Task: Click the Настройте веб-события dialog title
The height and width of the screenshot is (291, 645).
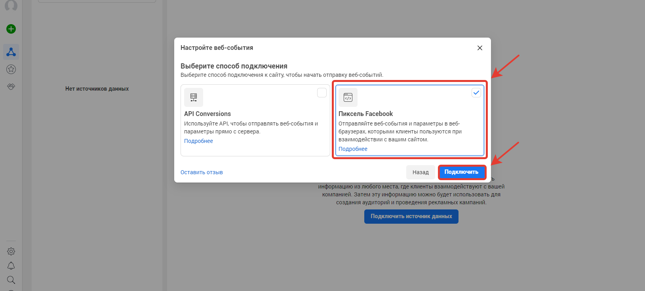Action: pos(217,48)
